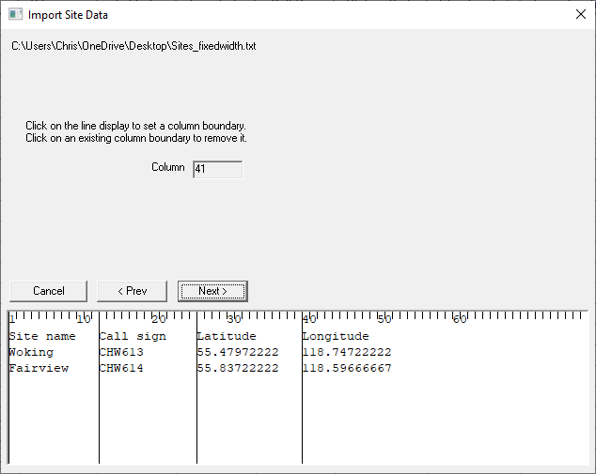Go back with the < Prev button
596x474 pixels.
(132, 291)
